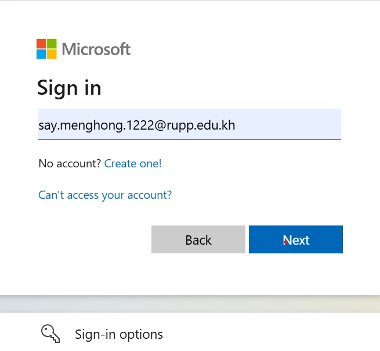Open the "Create one!" account link
The height and width of the screenshot is (351, 380).
[x=133, y=164]
